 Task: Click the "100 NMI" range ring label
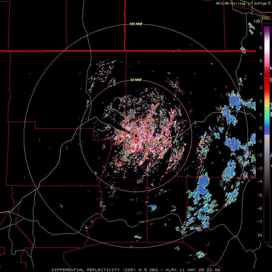click(136, 24)
